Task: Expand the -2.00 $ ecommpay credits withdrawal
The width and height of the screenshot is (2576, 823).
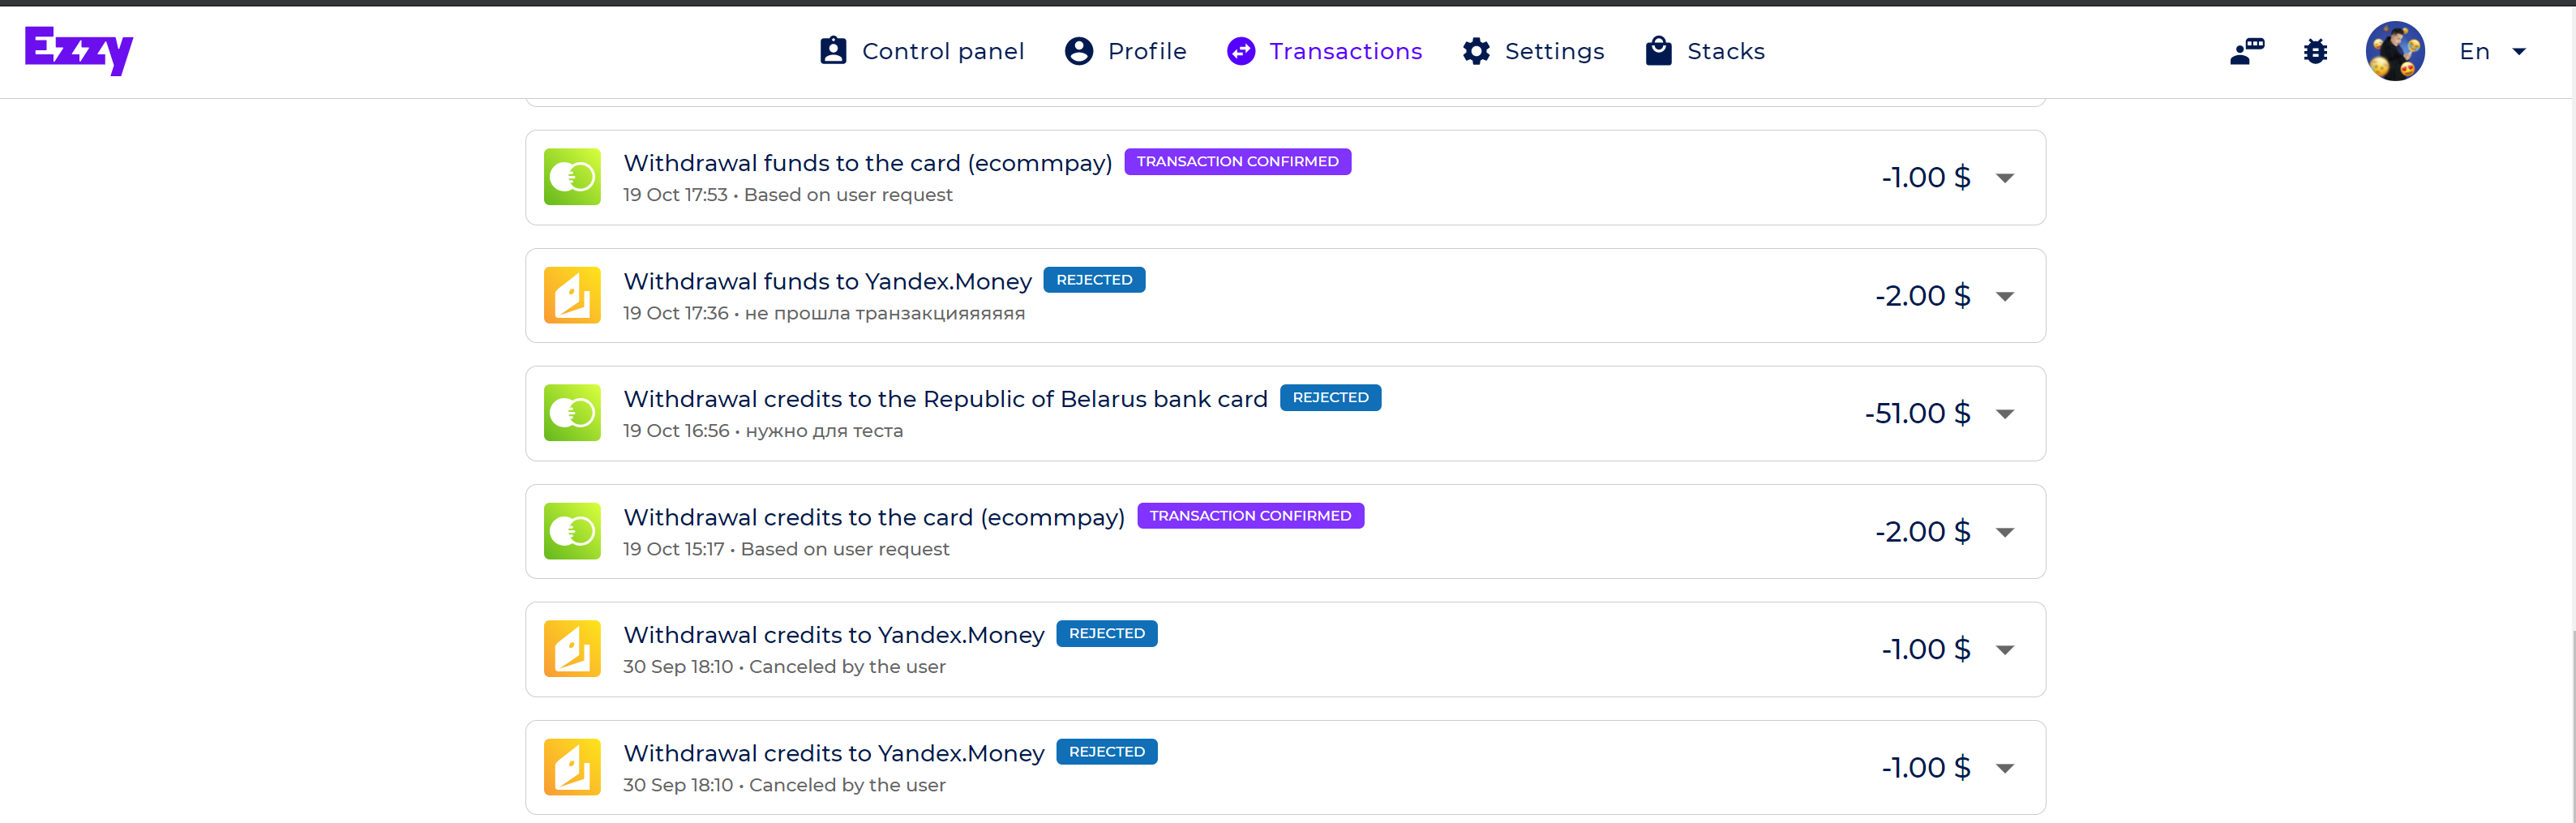Action: pos(2004,532)
